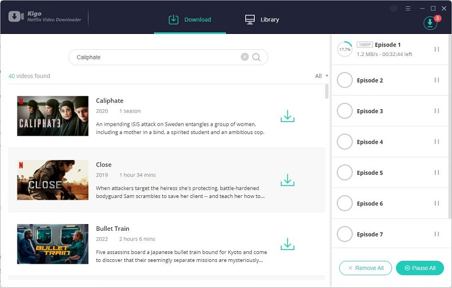The height and width of the screenshot is (288, 452).
Task: Open the Close poster thumbnail
Action: (53, 180)
